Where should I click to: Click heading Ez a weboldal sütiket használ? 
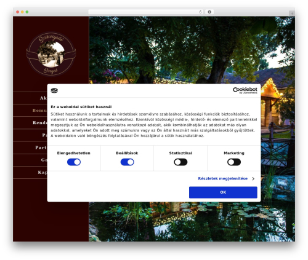[81, 107]
